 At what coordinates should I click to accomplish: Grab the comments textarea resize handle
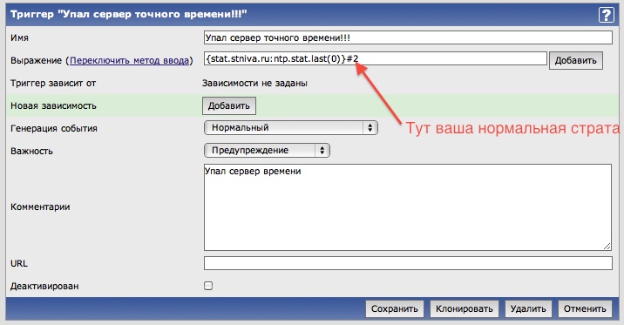pos(607,247)
